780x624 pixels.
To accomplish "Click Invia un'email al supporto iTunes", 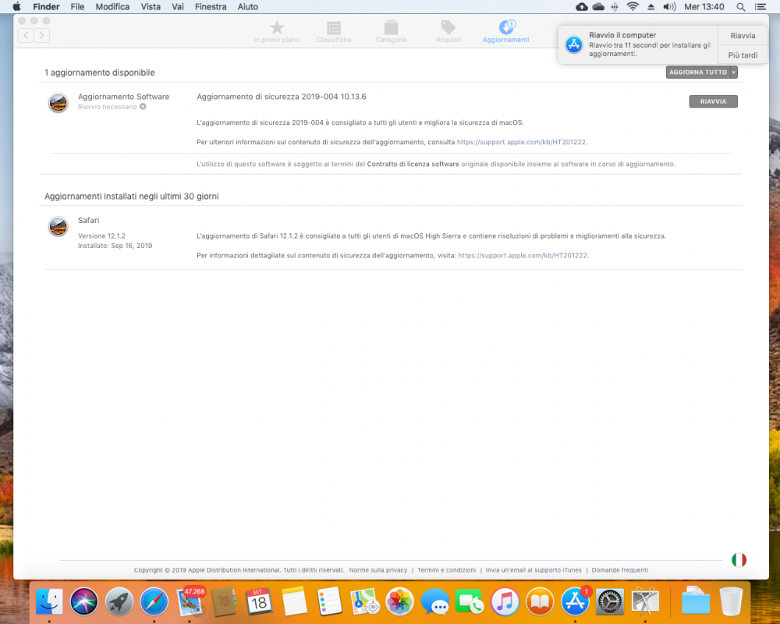I will 534,570.
